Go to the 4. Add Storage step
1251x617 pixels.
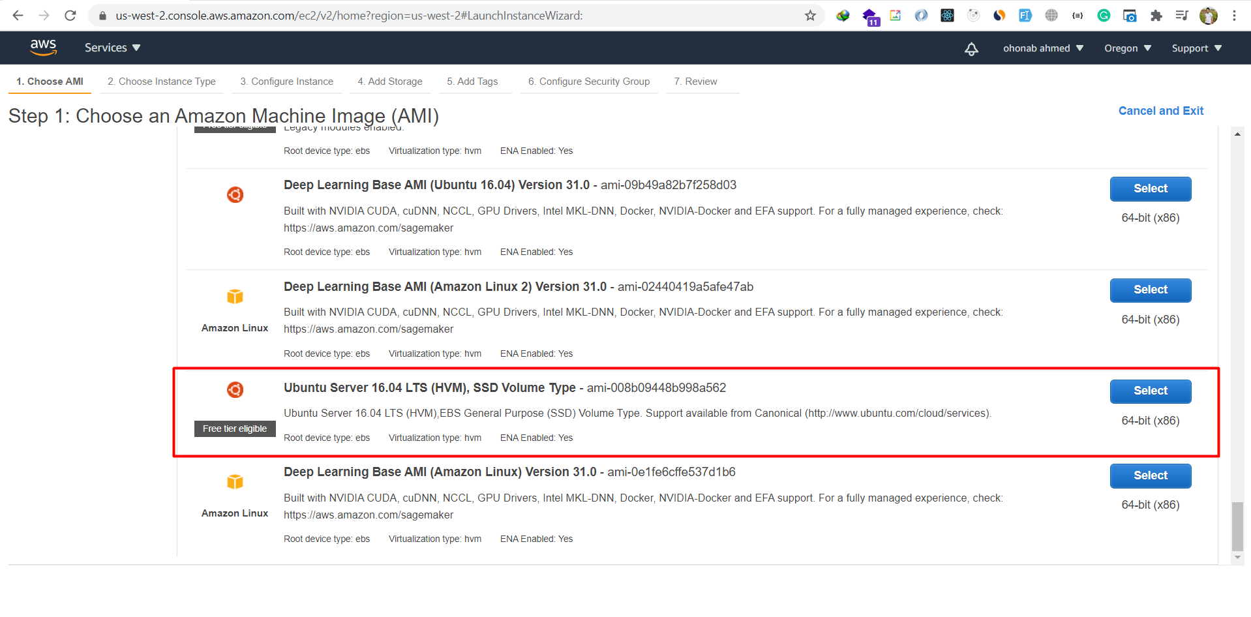click(x=390, y=82)
